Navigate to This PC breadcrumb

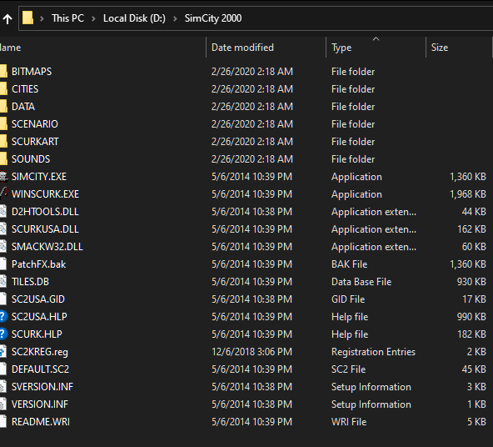[x=68, y=18]
